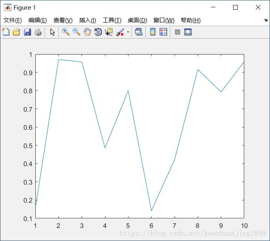Open the 帮助(H) menu
Screen dimensions: 270x241
[191, 20]
